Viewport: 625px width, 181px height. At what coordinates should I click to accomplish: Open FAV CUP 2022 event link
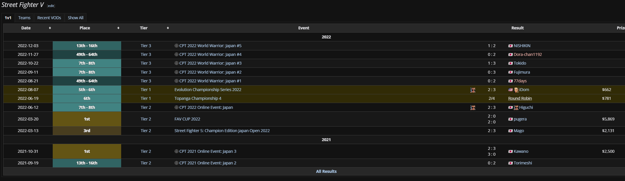click(187, 119)
